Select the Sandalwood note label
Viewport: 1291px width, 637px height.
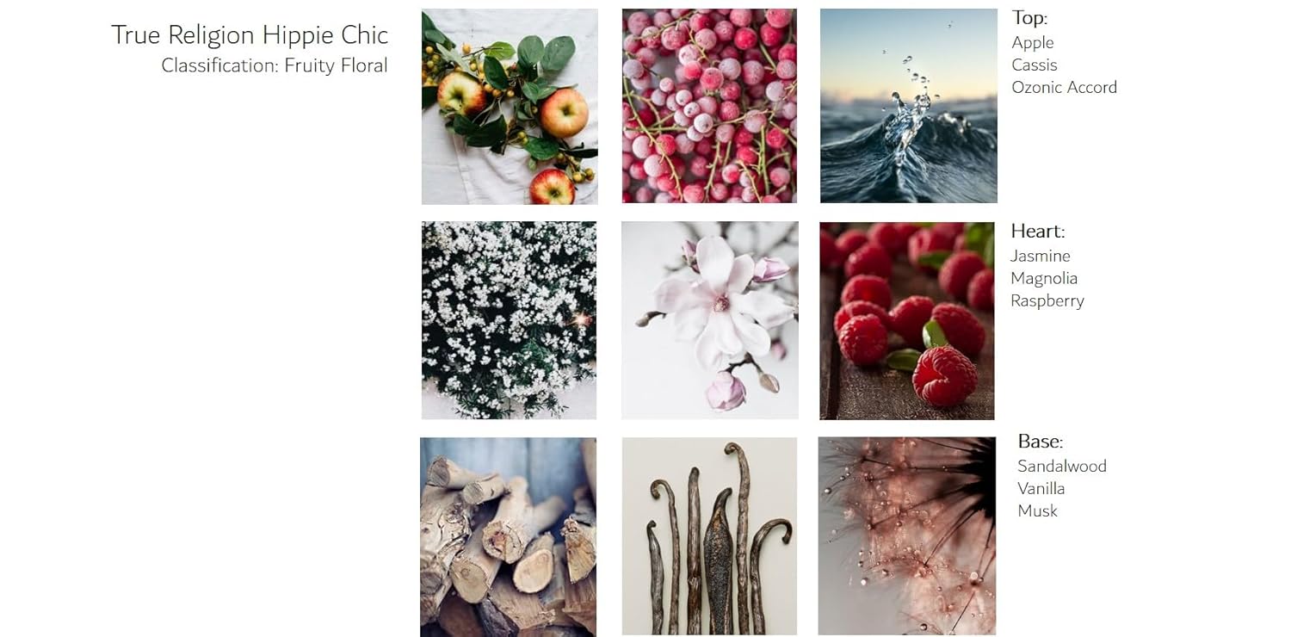[x=1062, y=466]
